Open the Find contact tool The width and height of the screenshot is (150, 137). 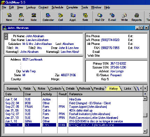[21, 17]
